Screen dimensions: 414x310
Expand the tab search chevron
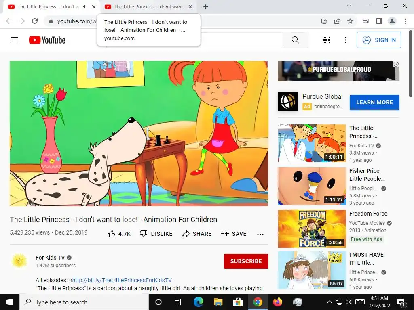coord(349,6)
